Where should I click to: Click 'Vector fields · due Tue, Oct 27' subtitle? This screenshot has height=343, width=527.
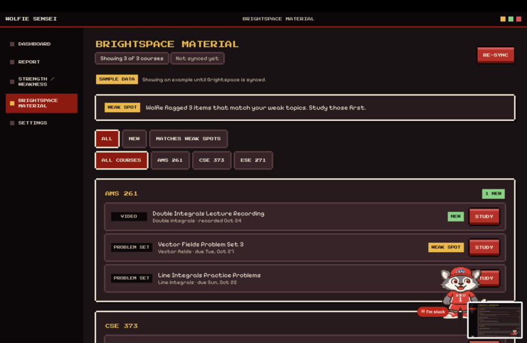click(196, 252)
